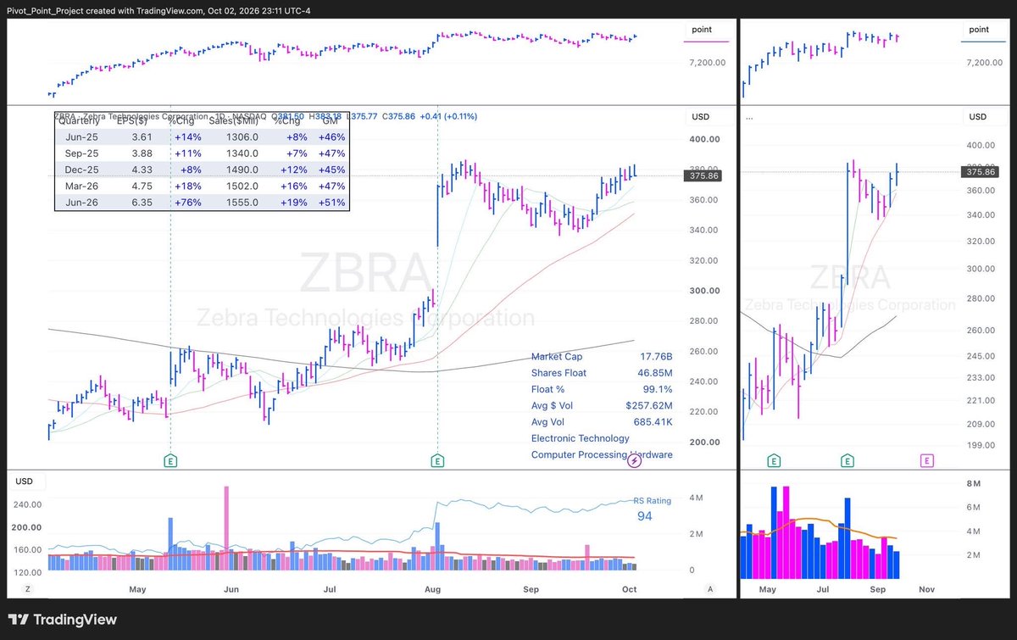
Task: Click the second green E marker on the right chart
Action: [847, 460]
